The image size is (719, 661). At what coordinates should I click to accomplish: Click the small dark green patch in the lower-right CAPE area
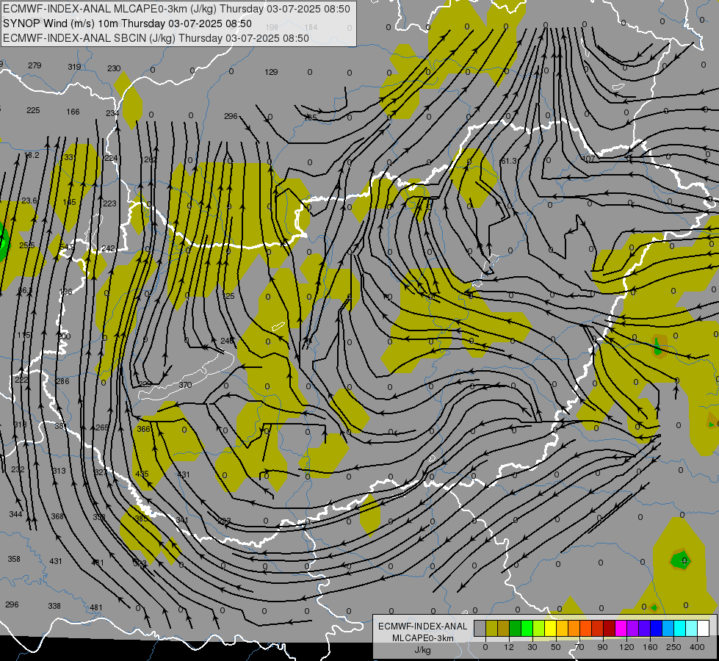coord(680,560)
